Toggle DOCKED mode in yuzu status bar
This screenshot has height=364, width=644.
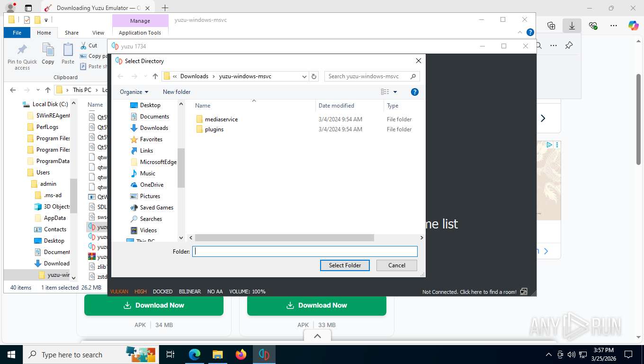coord(162,292)
